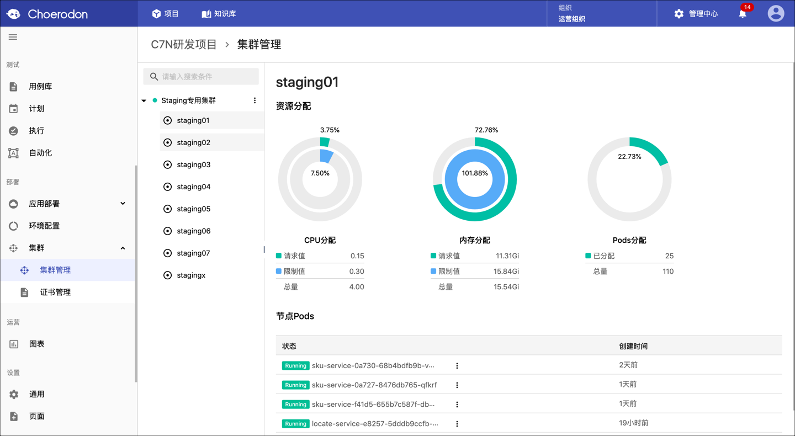
Task: Click the Choerodon fish logo
Action: coord(13,14)
